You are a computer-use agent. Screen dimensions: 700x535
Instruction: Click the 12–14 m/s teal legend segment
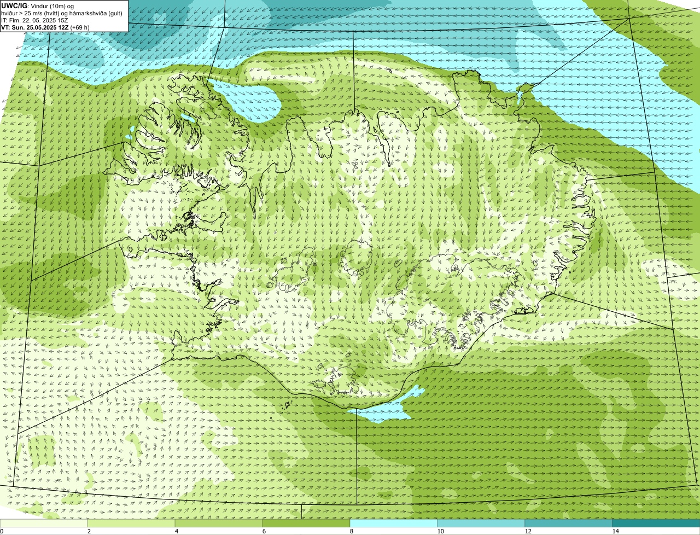[569, 523]
